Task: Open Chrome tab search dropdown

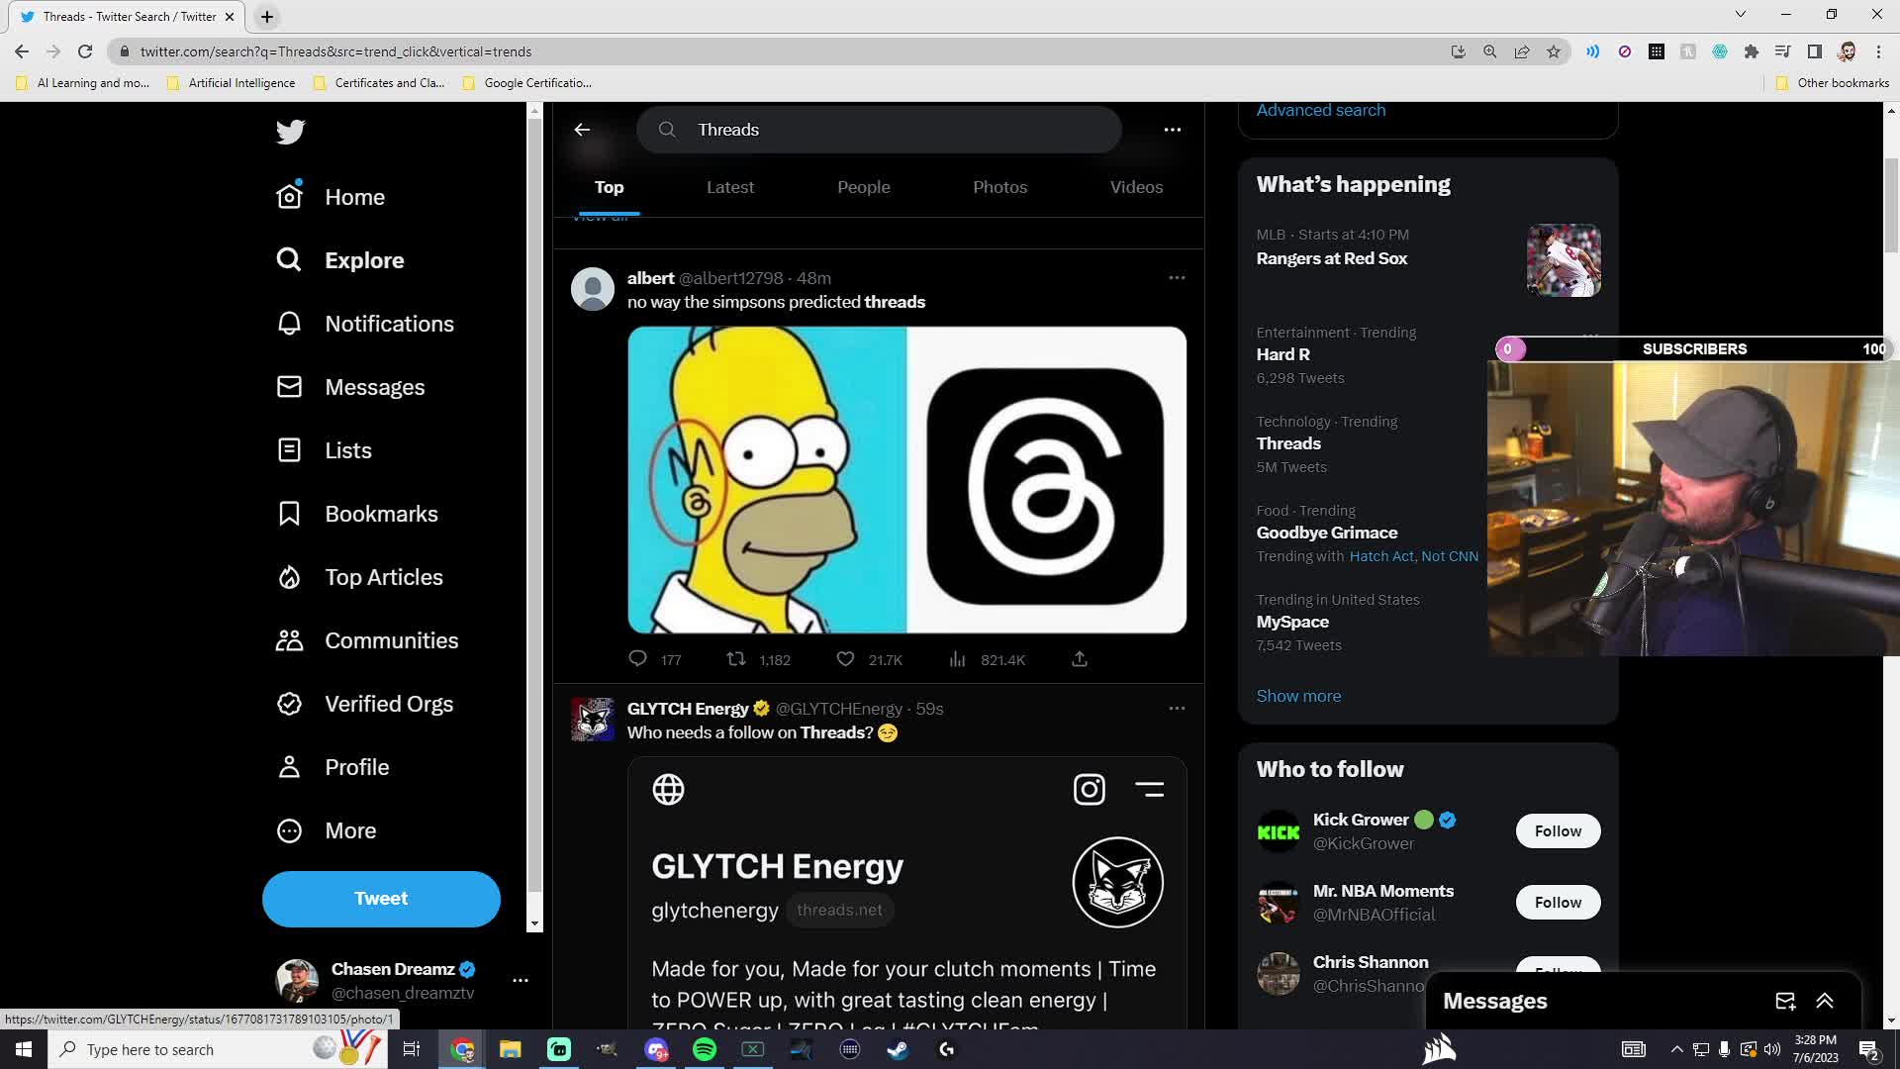Action: pos(1741,14)
